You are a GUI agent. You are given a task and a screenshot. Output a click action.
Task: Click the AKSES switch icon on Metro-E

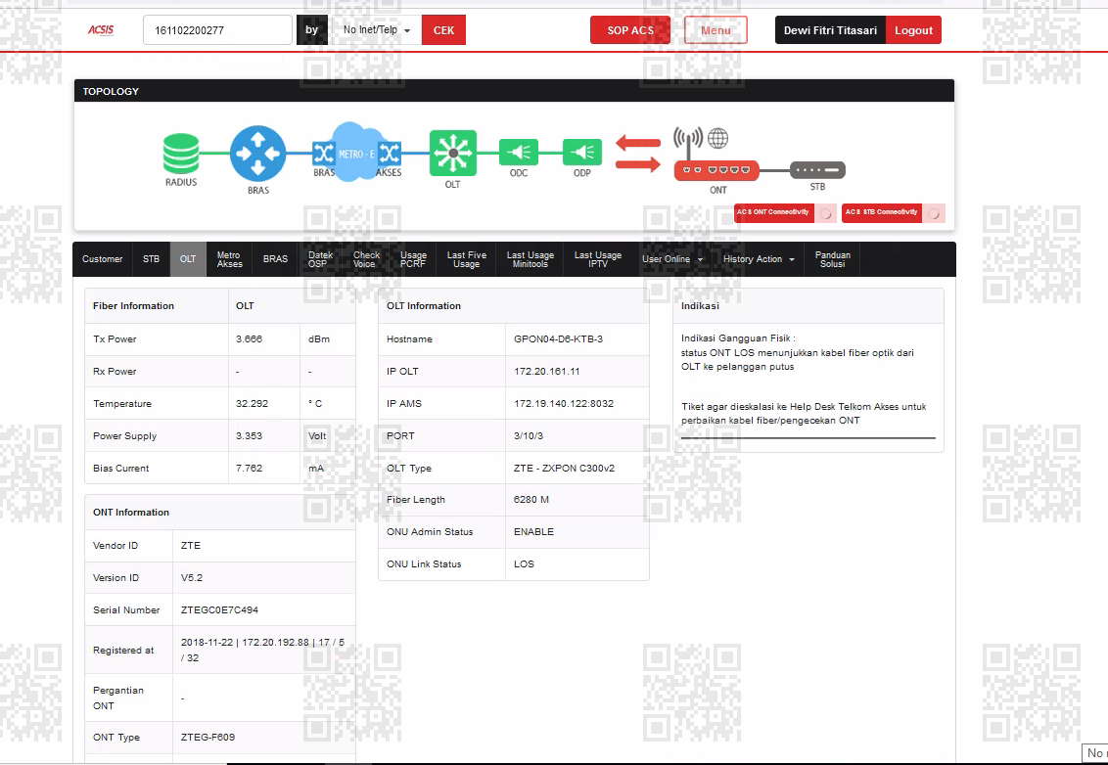(390, 154)
